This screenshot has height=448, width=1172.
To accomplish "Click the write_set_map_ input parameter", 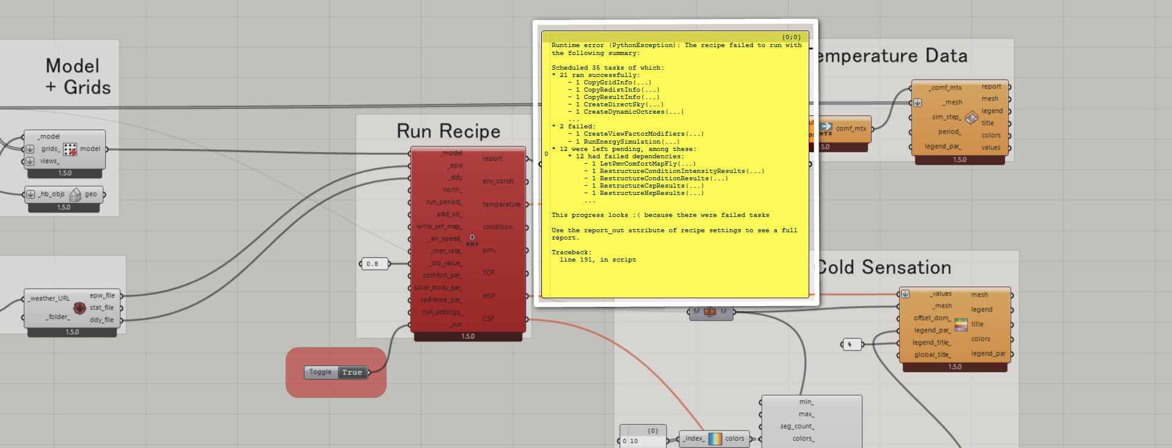I will pyautogui.click(x=439, y=227).
